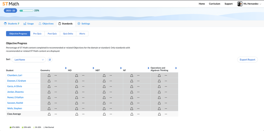Click the 23% progress bar
The height and width of the screenshot is (131, 264).
(x=26, y=11)
